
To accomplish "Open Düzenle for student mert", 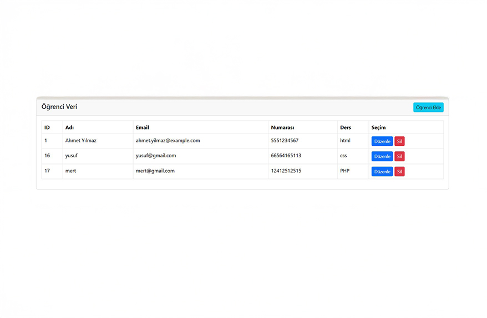I will point(382,172).
